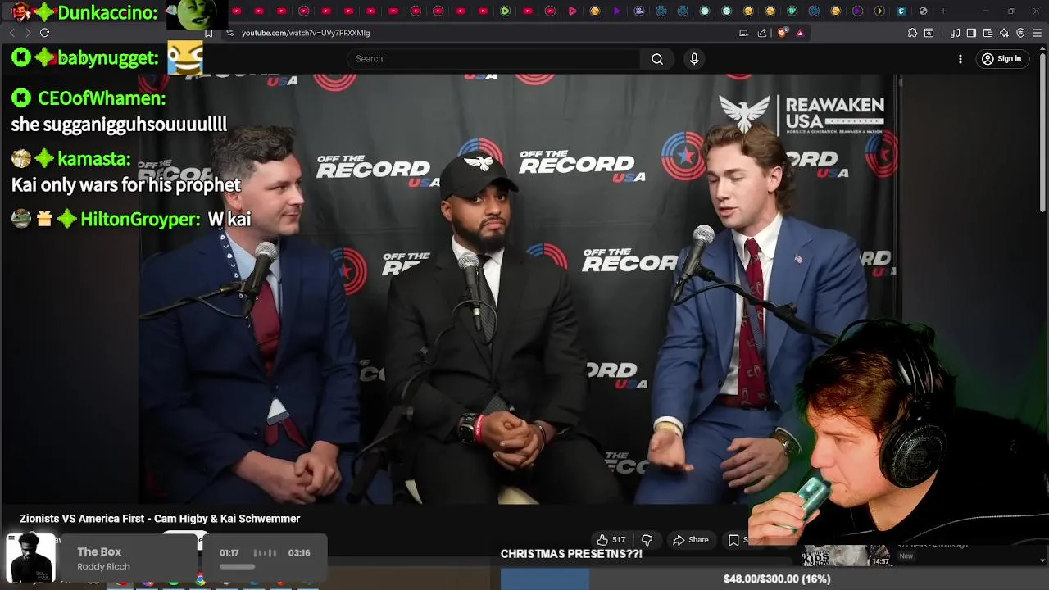Click Dunkaccino username in chat overlay
Viewport: 1049px width, 590px height.
click(x=107, y=12)
